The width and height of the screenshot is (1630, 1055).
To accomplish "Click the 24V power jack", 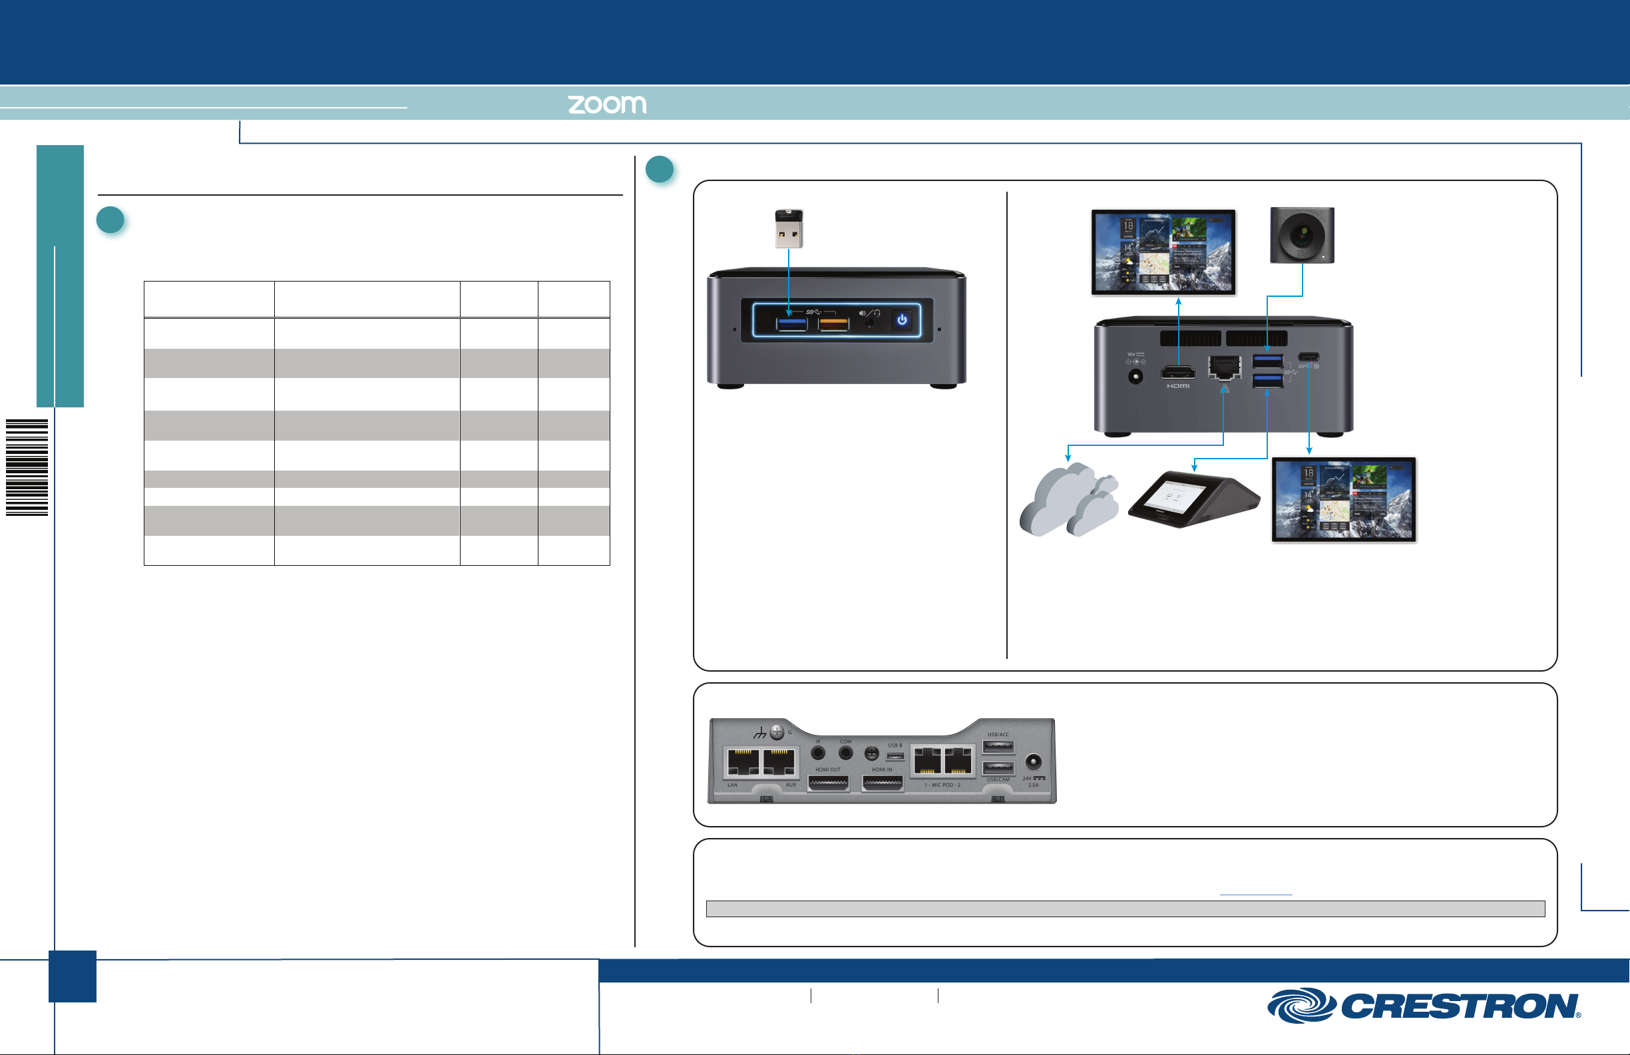I will pos(1033,761).
